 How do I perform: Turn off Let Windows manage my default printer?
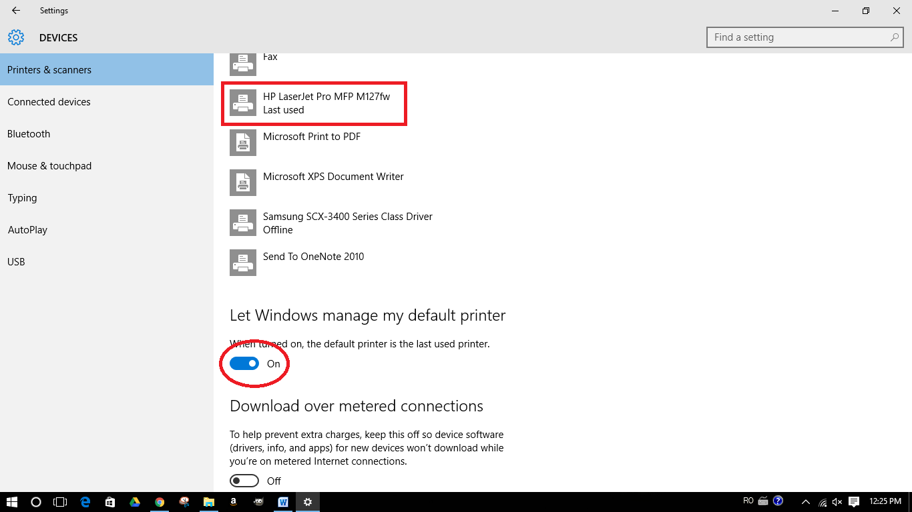244,363
